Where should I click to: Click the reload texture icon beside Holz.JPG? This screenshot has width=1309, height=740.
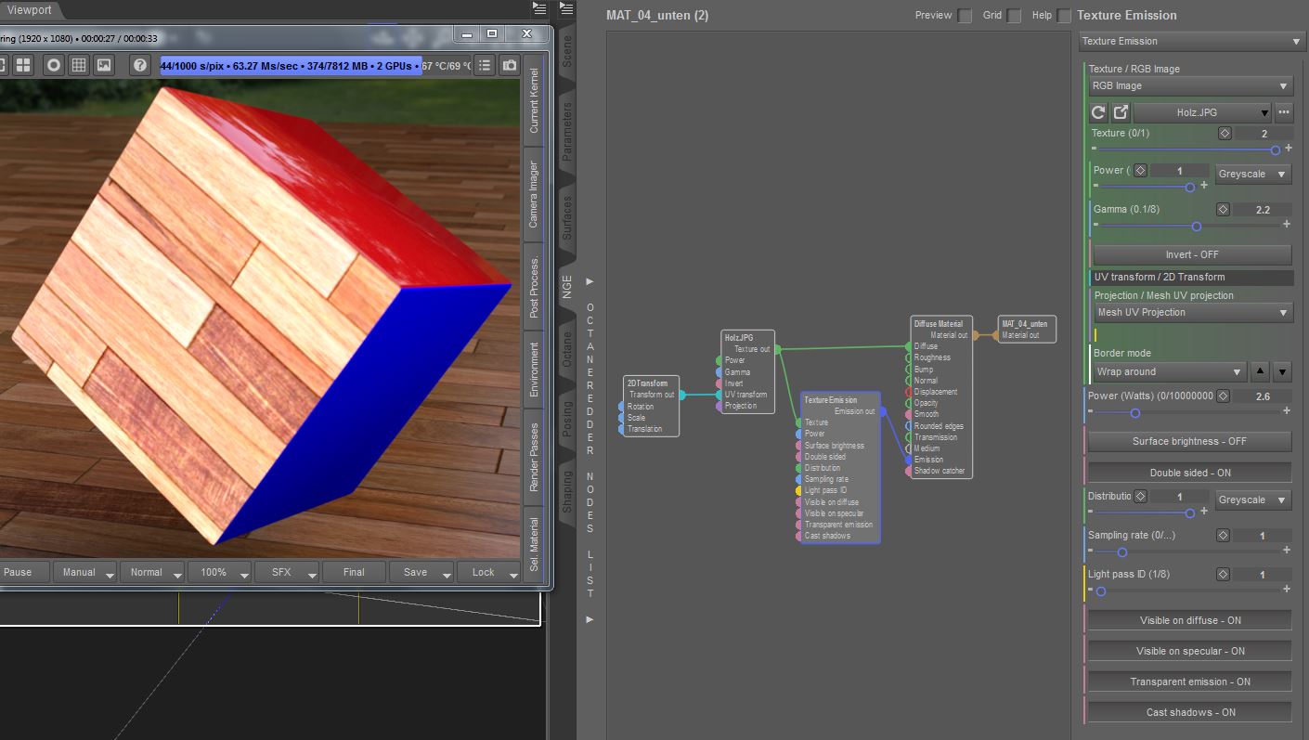(x=1098, y=112)
